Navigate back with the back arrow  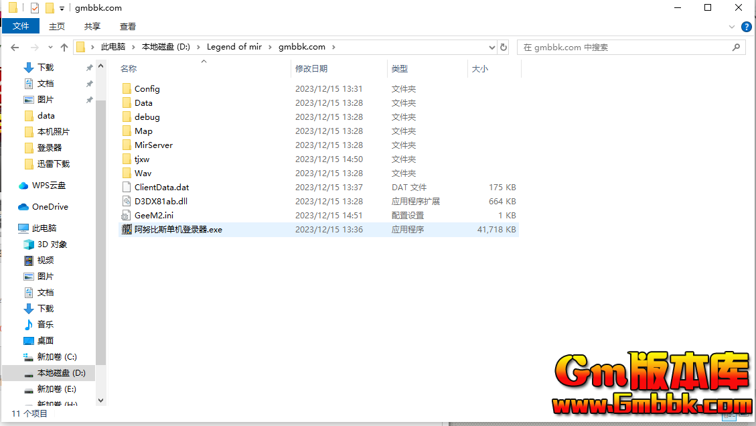(x=15, y=48)
